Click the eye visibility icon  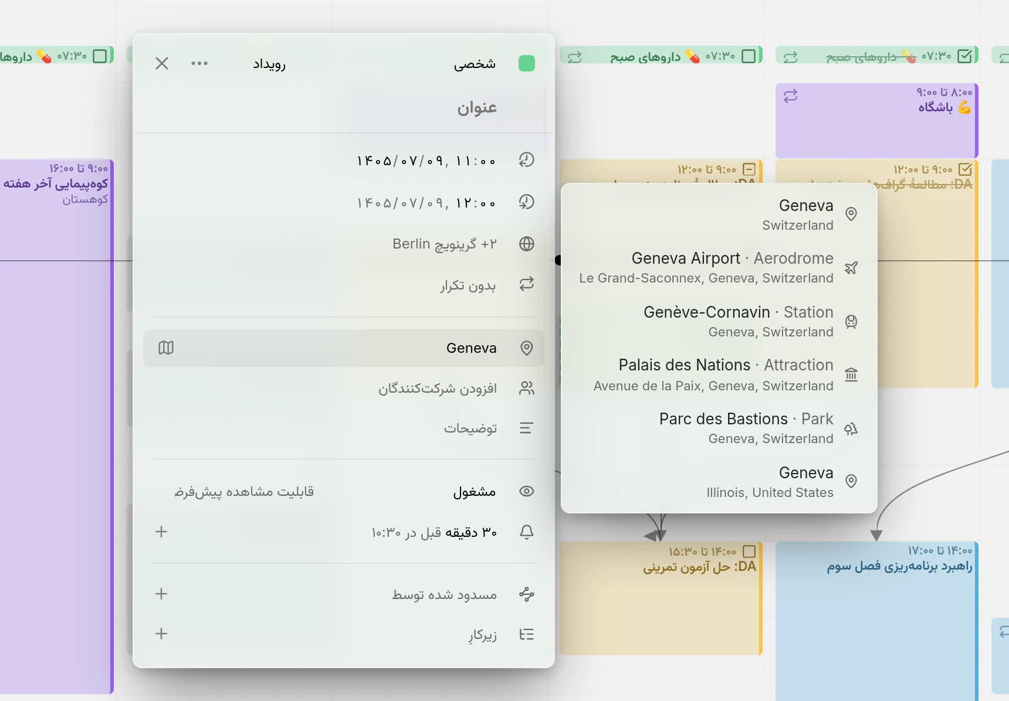[527, 491]
